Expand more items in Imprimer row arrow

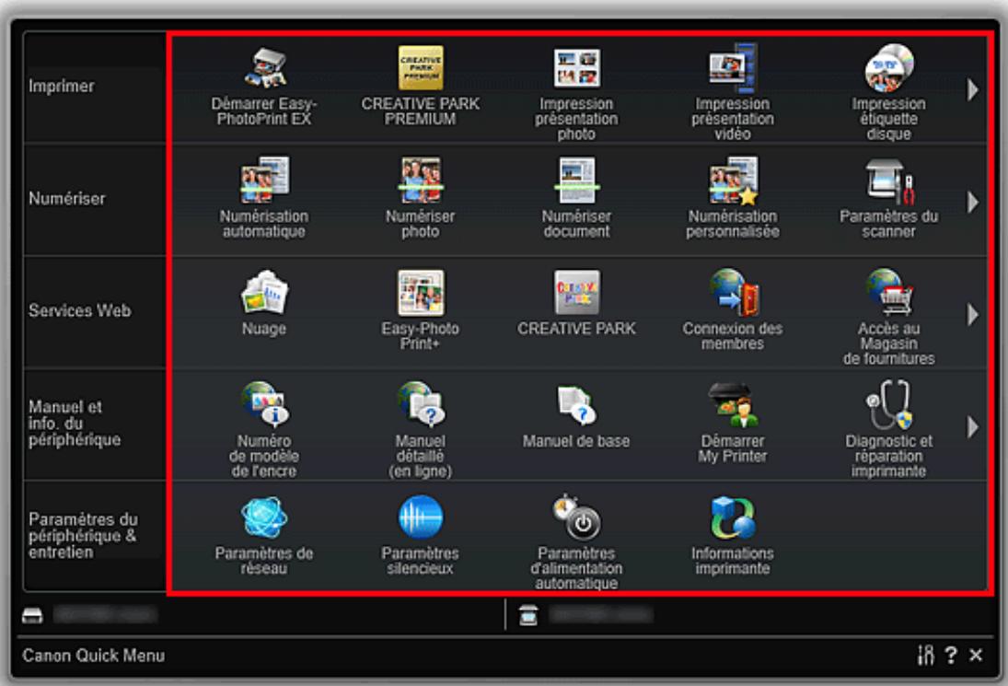point(973,89)
